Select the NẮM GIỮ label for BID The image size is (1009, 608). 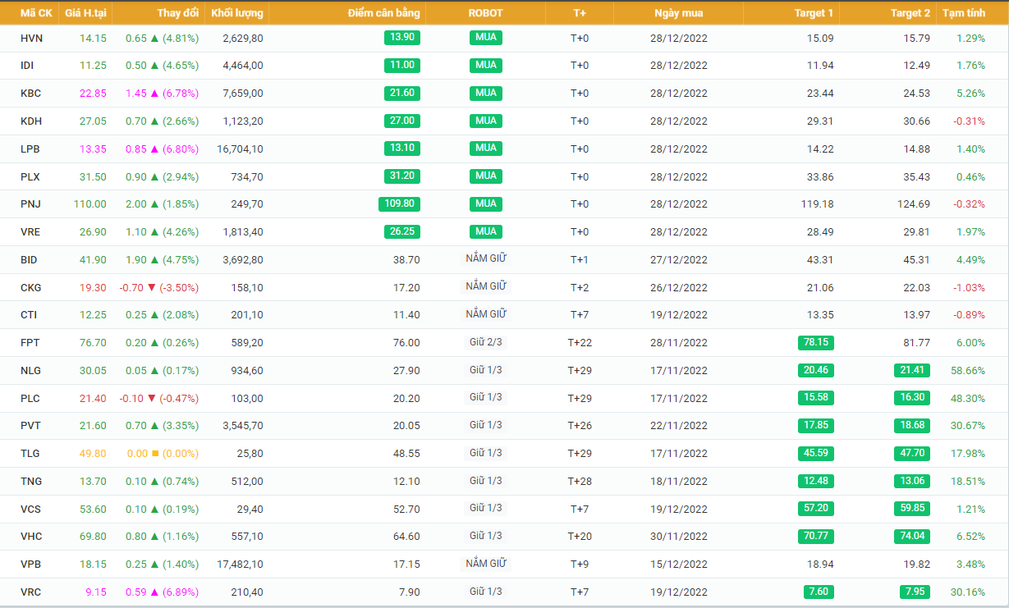tap(485, 259)
